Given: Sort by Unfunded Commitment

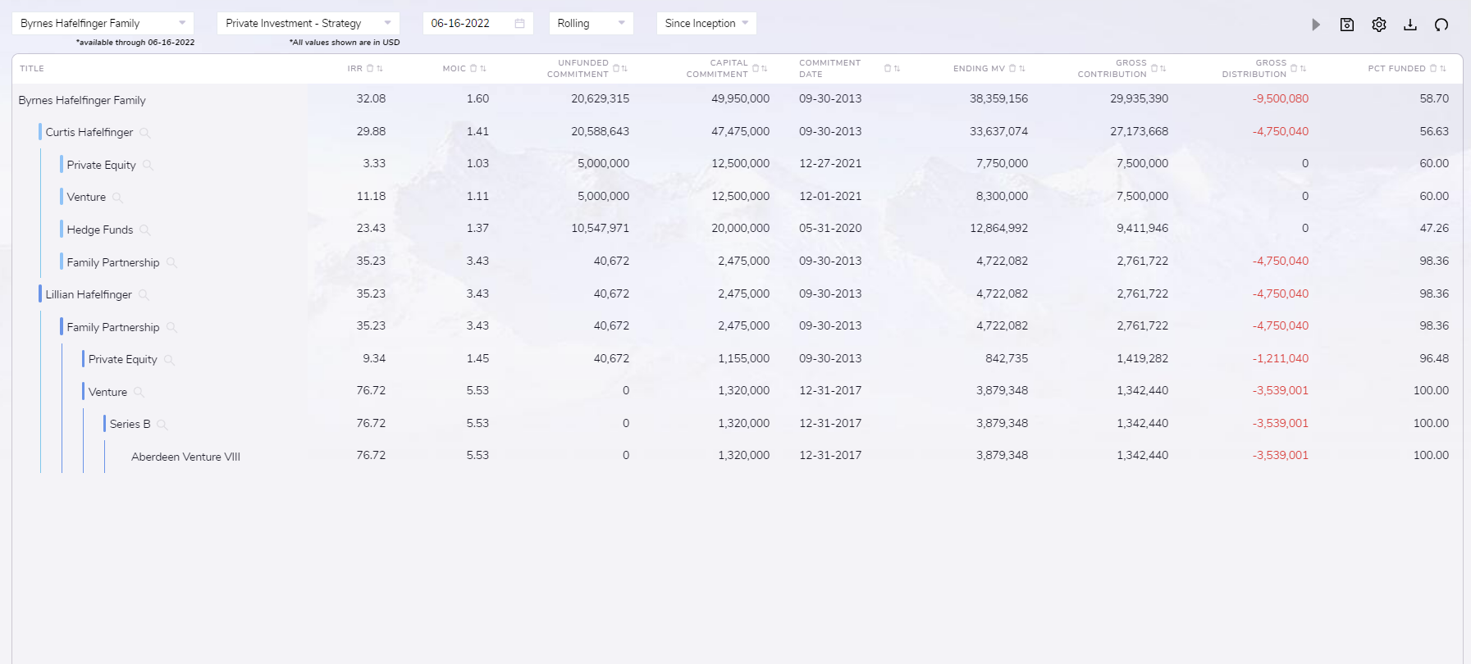Looking at the screenshot, I should 624,69.
